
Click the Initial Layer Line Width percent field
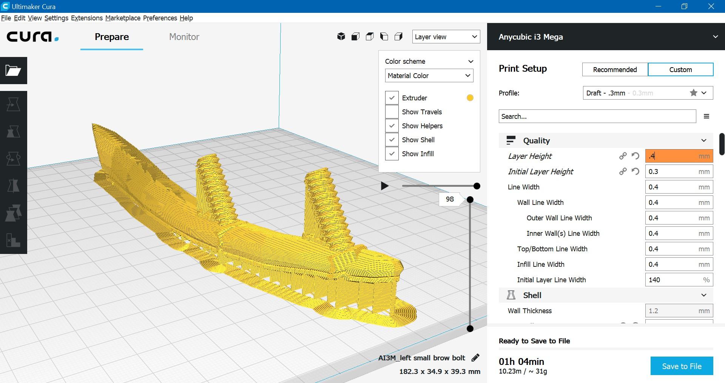click(x=679, y=280)
